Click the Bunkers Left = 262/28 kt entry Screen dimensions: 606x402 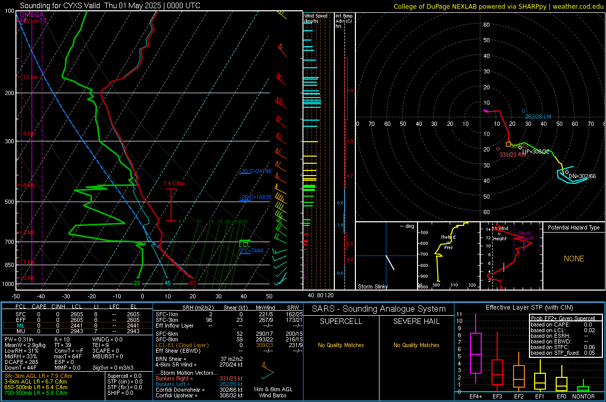click(199, 384)
